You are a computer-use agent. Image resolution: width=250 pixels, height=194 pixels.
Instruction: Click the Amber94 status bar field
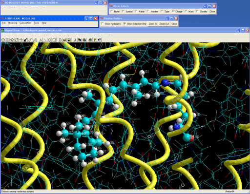pyautogui.click(x=237, y=192)
